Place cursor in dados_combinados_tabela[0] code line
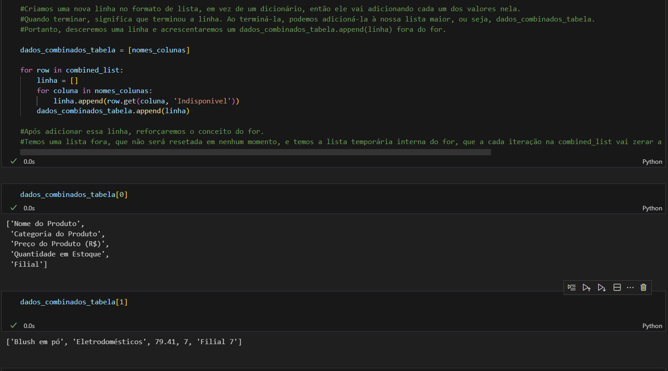The height and width of the screenshot is (371, 668). click(x=74, y=195)
